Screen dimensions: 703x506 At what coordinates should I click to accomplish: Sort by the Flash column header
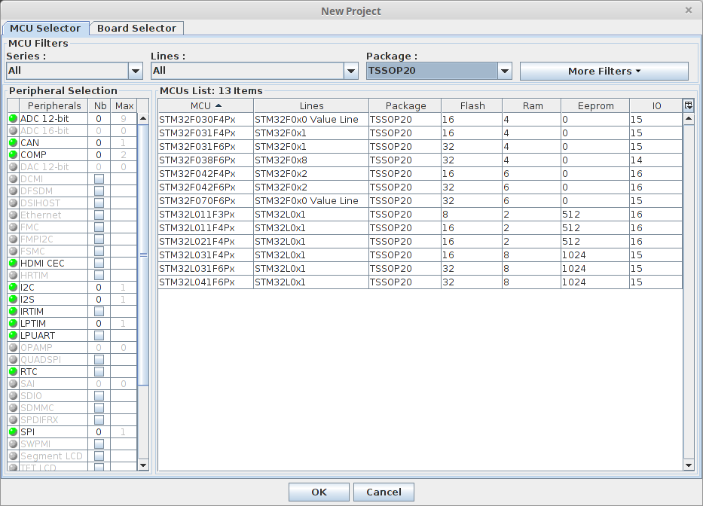click(472, 105)
